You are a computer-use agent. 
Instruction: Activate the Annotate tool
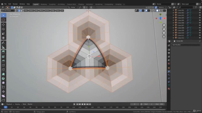(x=3, y=43)
